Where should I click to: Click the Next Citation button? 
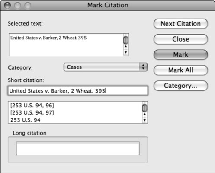pyautogui.click(x=181, y=24)
